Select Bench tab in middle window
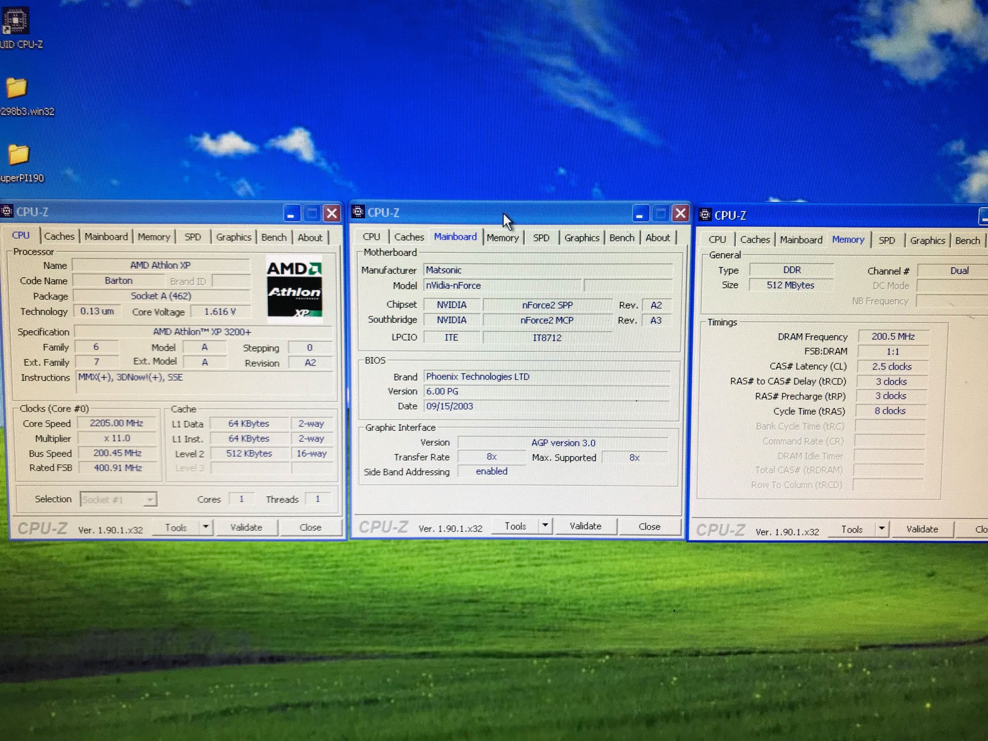This screenshot has width=988, height=741. click(x=622, y=238)
